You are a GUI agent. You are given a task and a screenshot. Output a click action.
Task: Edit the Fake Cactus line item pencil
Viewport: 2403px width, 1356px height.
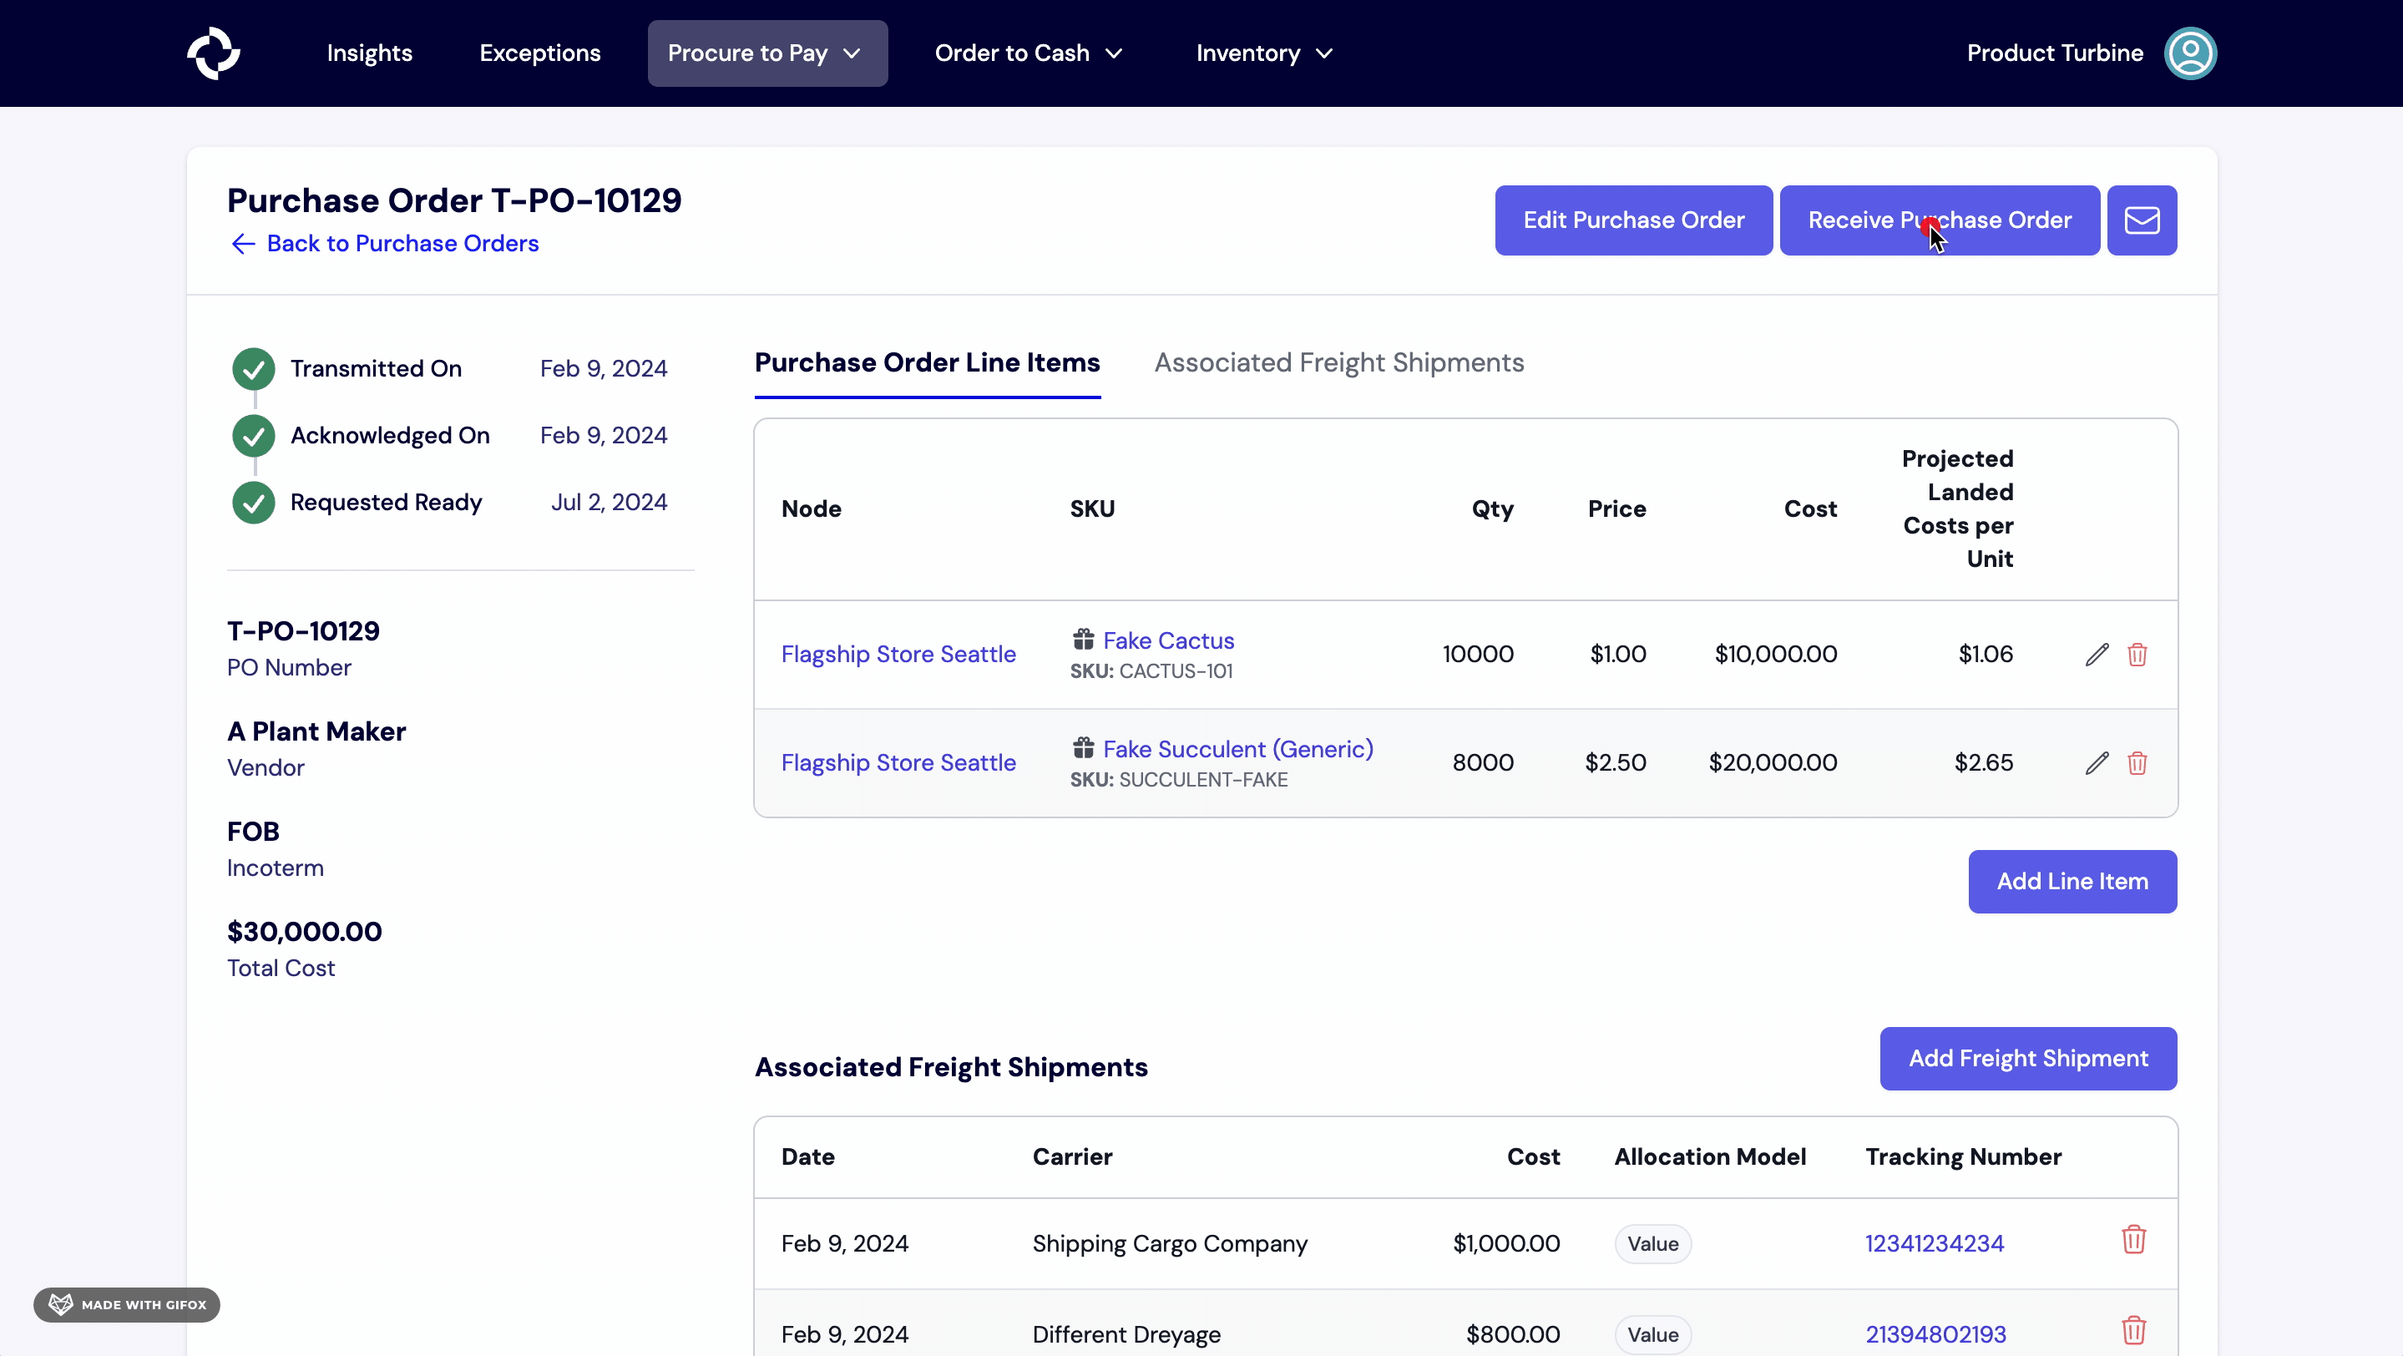[x=2096, y=655]
